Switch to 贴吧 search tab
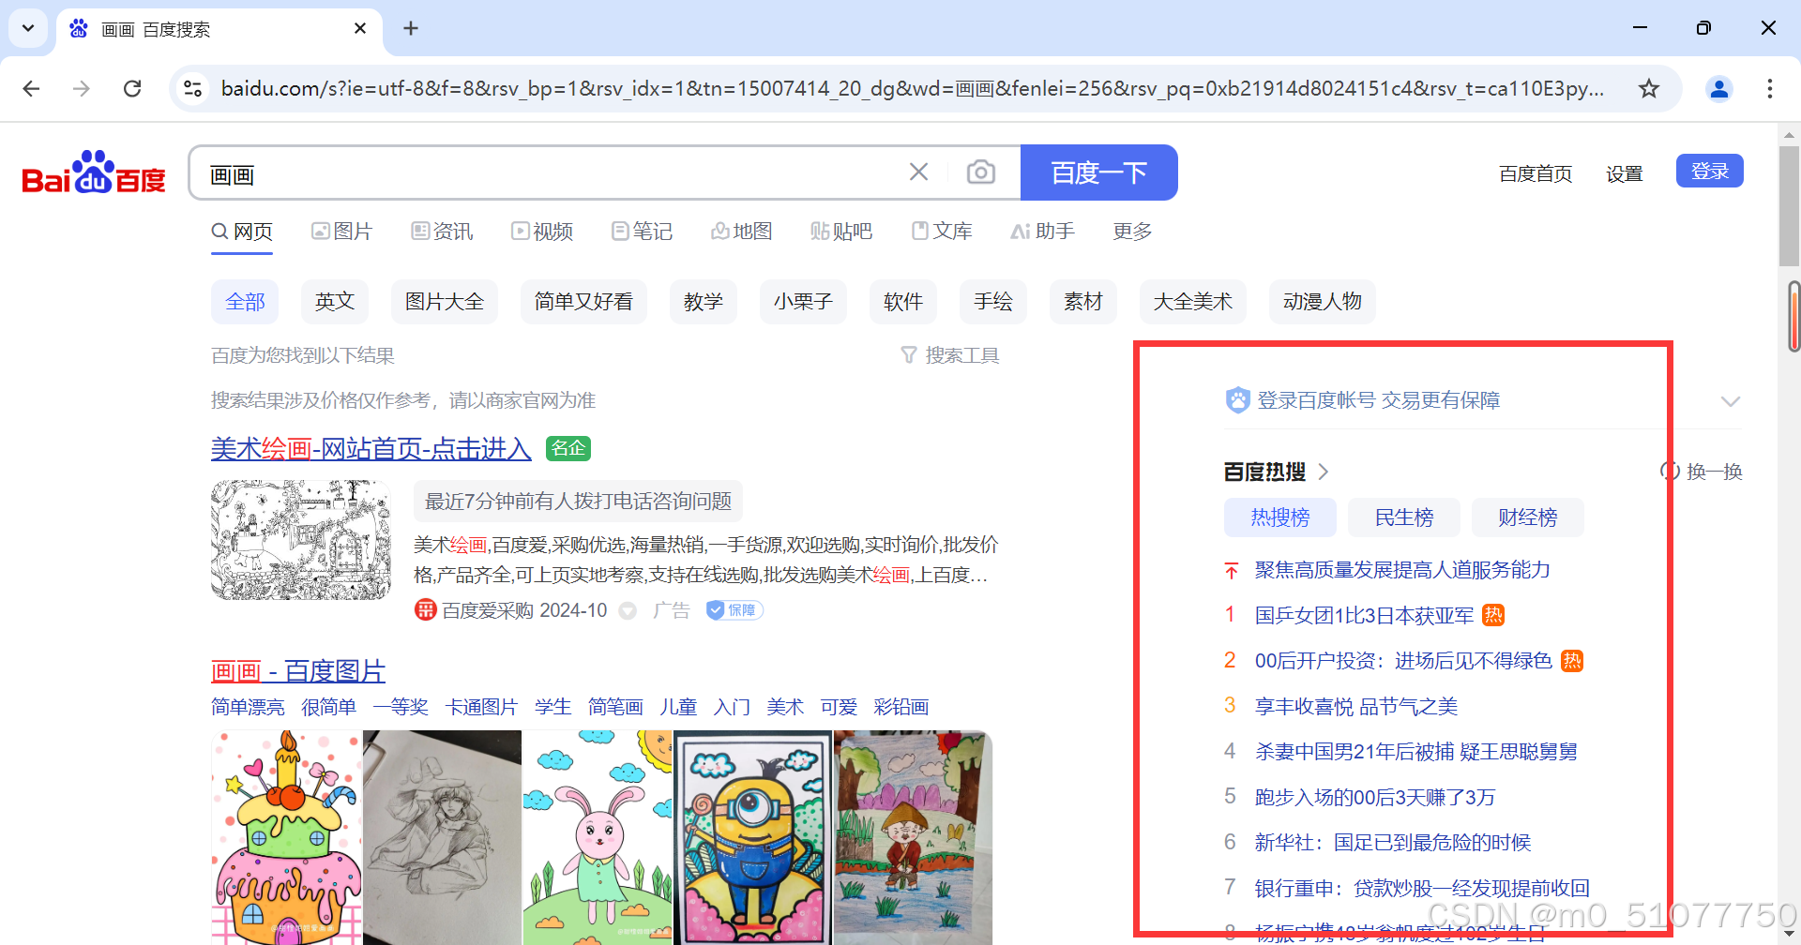Image resolution: width=1801 pixels, height=945 pixels. [x=841, y=232]
